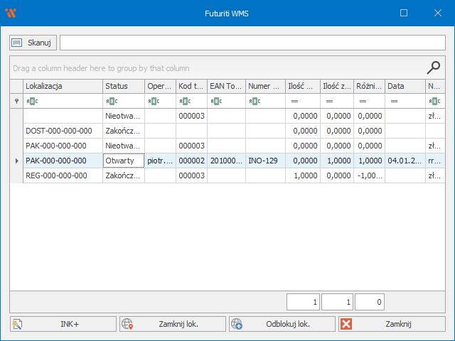Click the current row arrow indicator
This screenshot has width=455, height=341.
16,161
